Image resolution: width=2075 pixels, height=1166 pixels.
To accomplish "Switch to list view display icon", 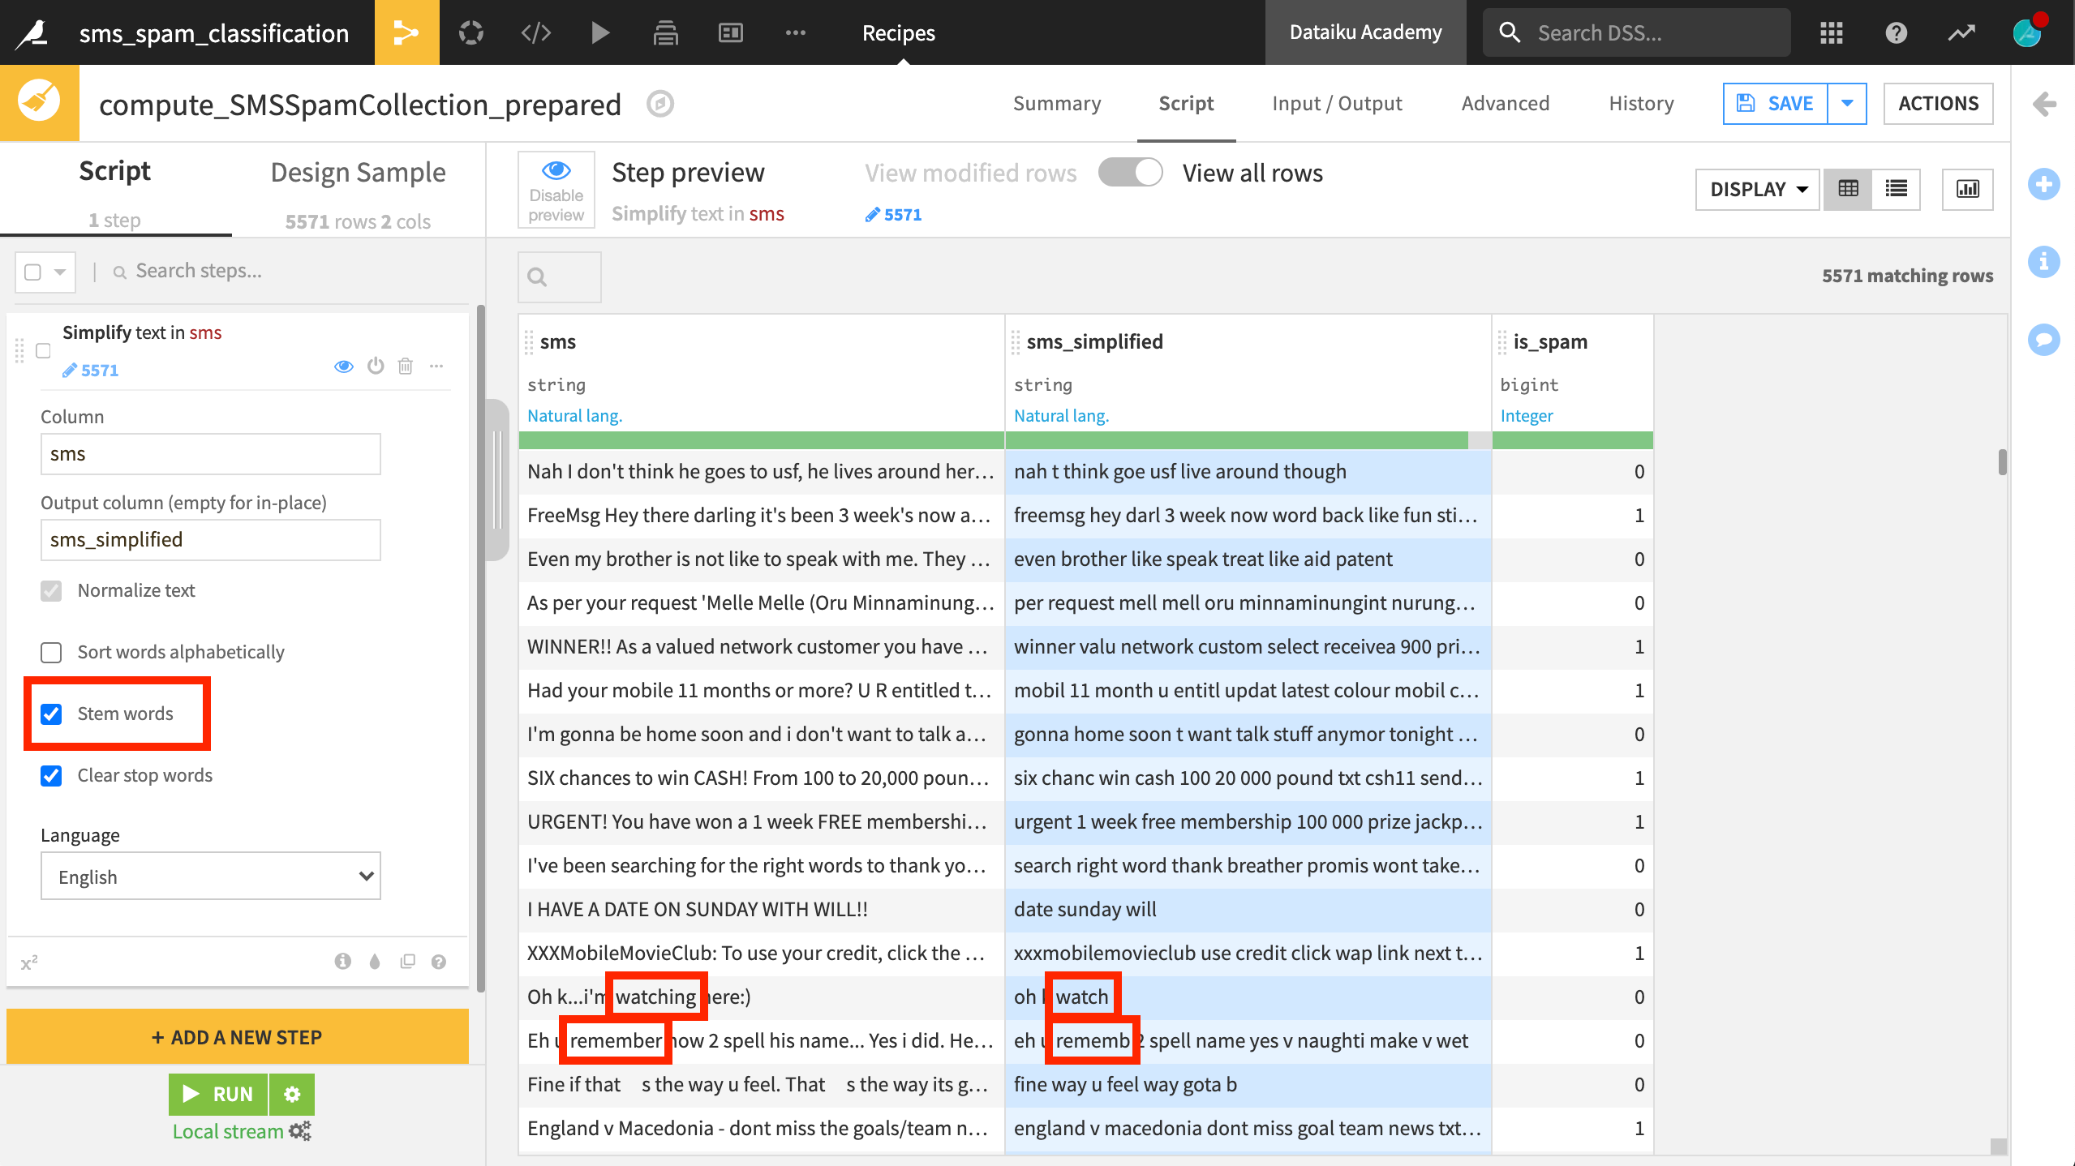I will (1896, 189).
